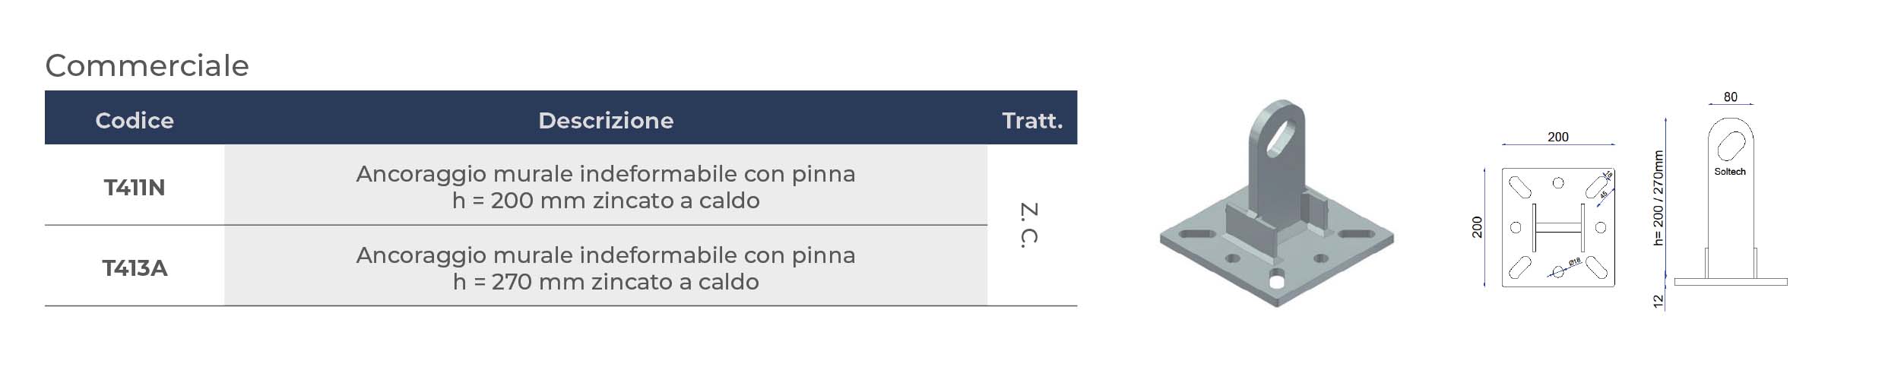The image size is (1885, 383).
Task: Click the vertical 200 dimension beside the plate
Action: [1477, 227]
